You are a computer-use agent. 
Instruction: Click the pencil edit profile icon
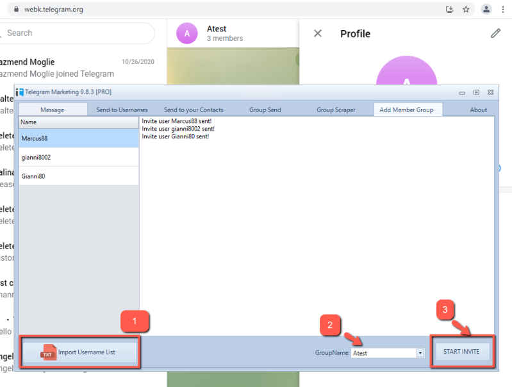pyautogui.click(x=495, y=33)
